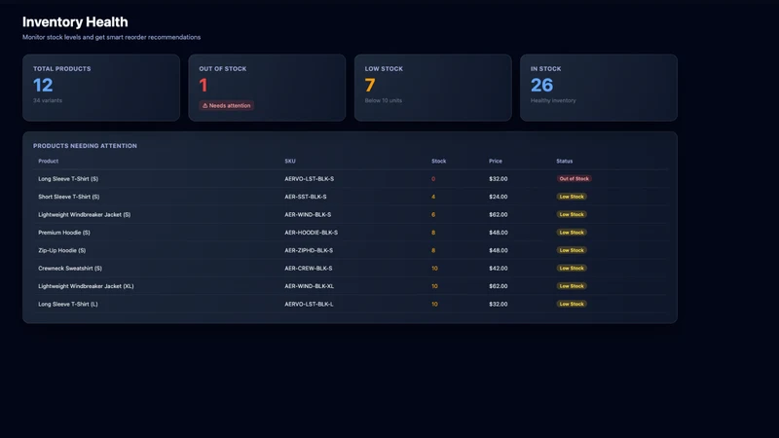The height and width of the screenshot is (438, 779).
Task: Click SKU AER-ZIPHD-BLK-S
Action: (309, 250)
